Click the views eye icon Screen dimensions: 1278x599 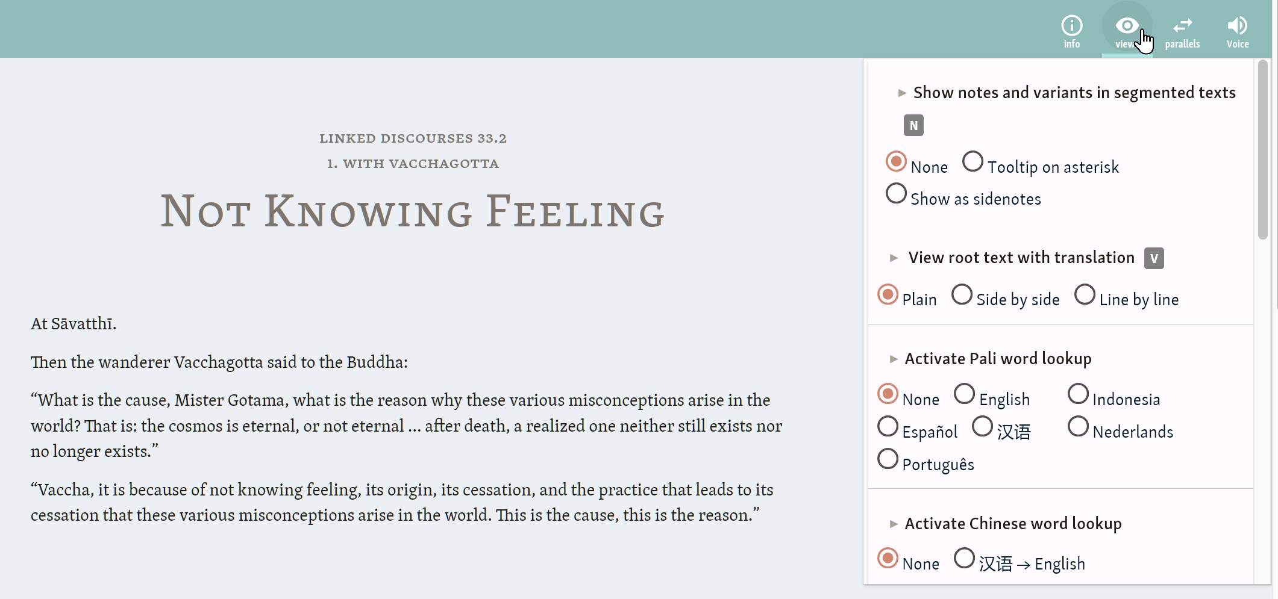click(1127, 26)
